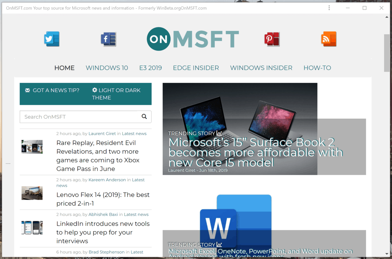Image resolution: width=392 pixels, height=259 pixels.
Task: Select the EDGE INSIDER nav item
Action: coord(196,68)
